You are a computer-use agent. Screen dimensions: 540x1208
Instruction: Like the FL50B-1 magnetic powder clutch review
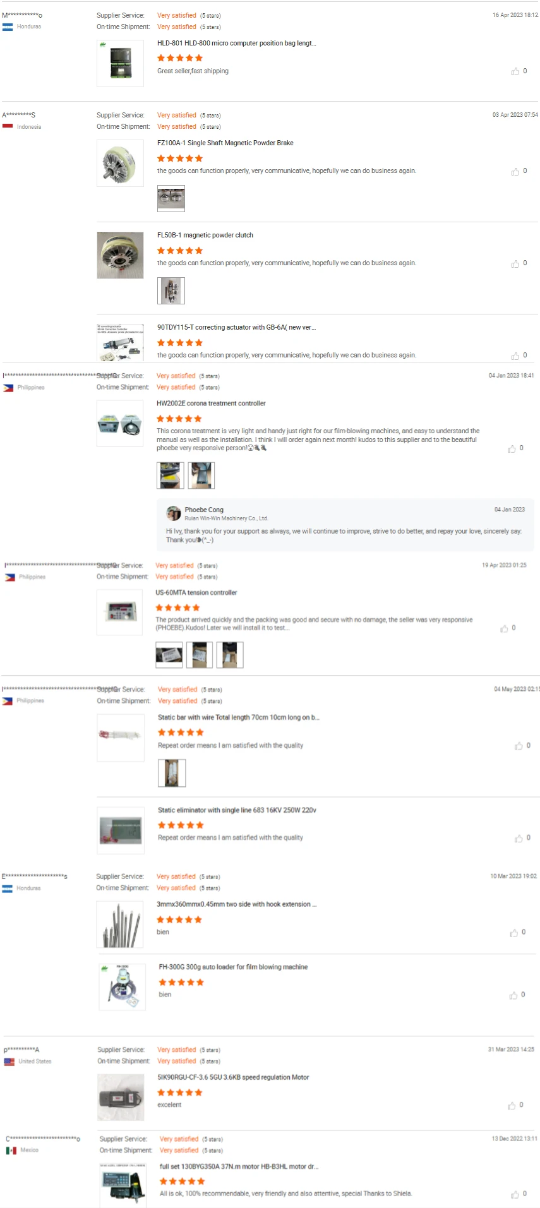coord(515,263)
